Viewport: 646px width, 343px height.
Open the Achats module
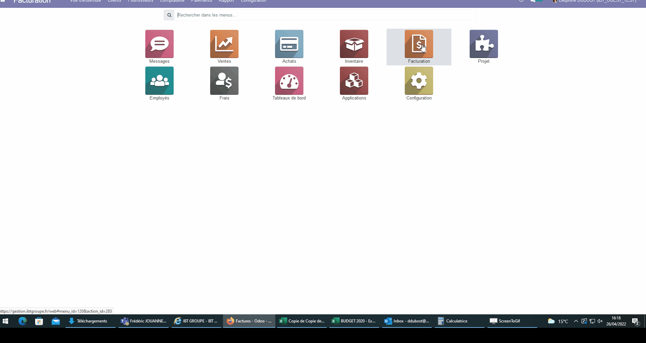tap(289, 44)
